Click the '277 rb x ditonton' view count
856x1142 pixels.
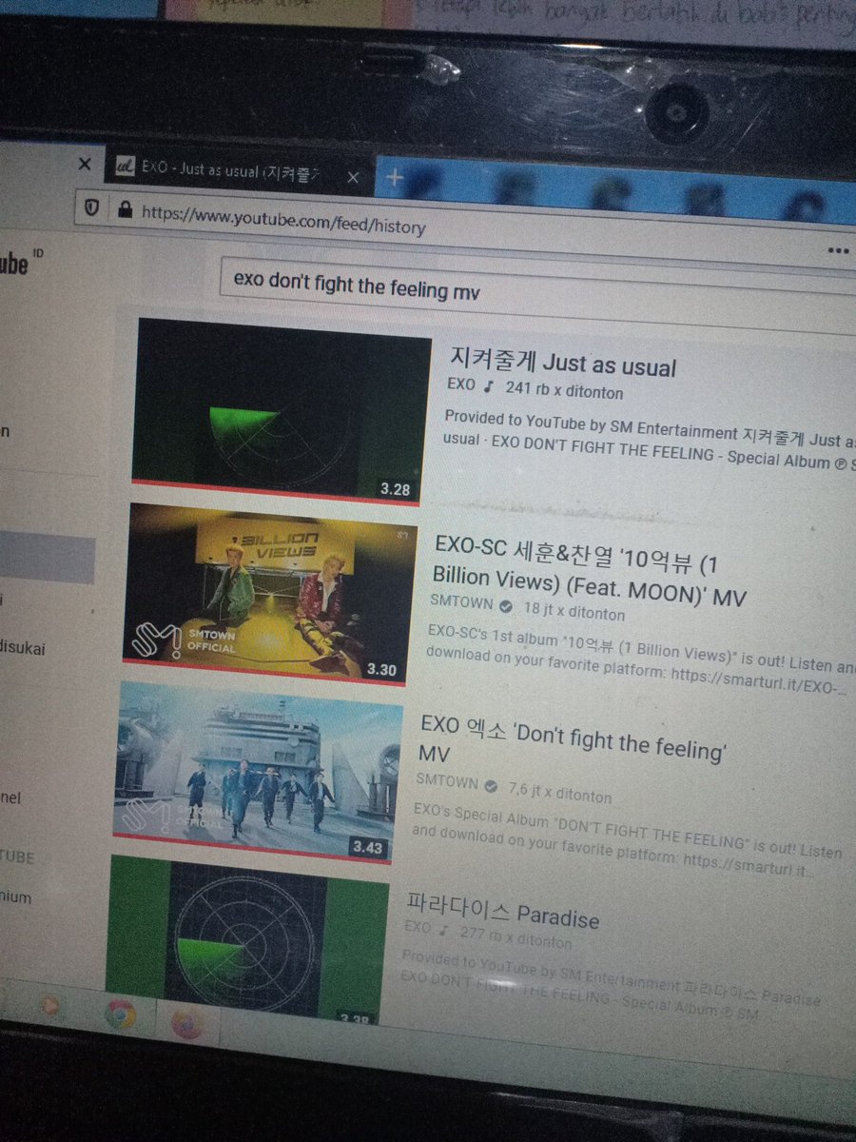pos(516,937)
